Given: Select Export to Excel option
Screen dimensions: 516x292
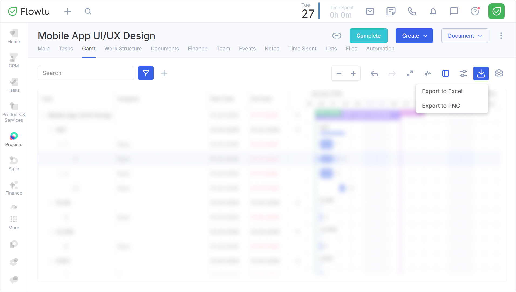Looking at the screenshot, I should click(442, 91).
